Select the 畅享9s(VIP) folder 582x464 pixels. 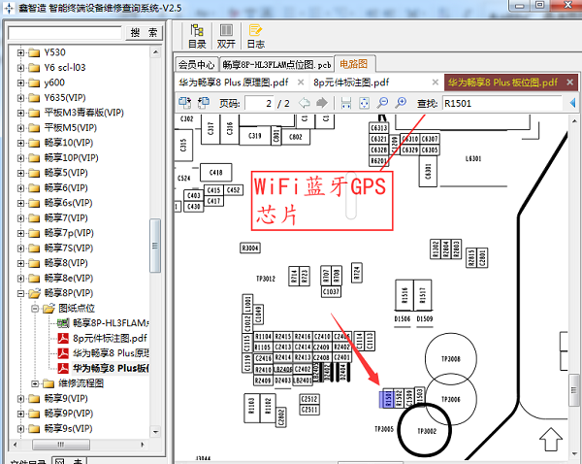click(68, 428)
